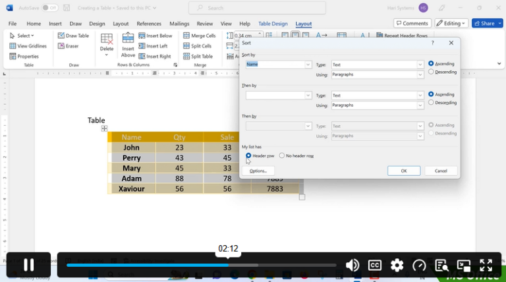Select Ascending for Sort by
The height and width of the screenshot is (282, 506).
[431, 63]
